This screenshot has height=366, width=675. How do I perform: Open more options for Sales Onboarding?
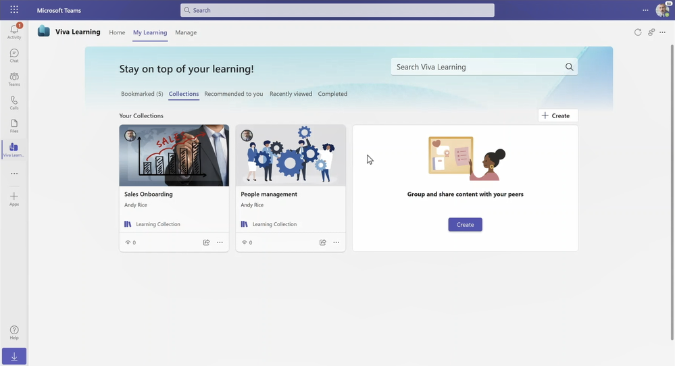[220, 242]
